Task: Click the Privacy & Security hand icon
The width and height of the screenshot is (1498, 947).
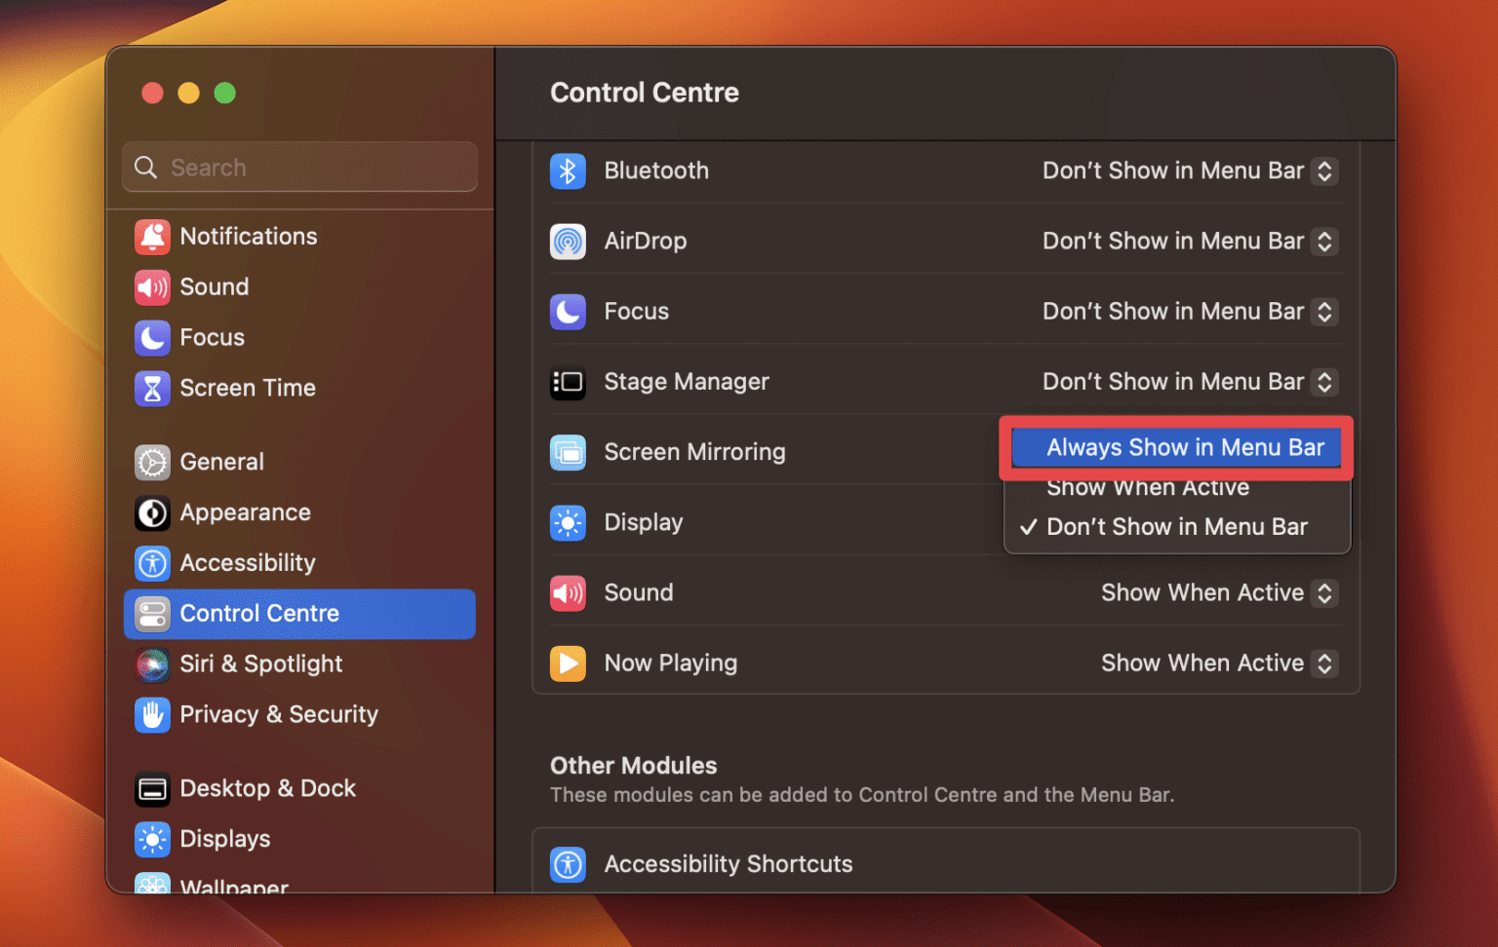Action: 153,715
